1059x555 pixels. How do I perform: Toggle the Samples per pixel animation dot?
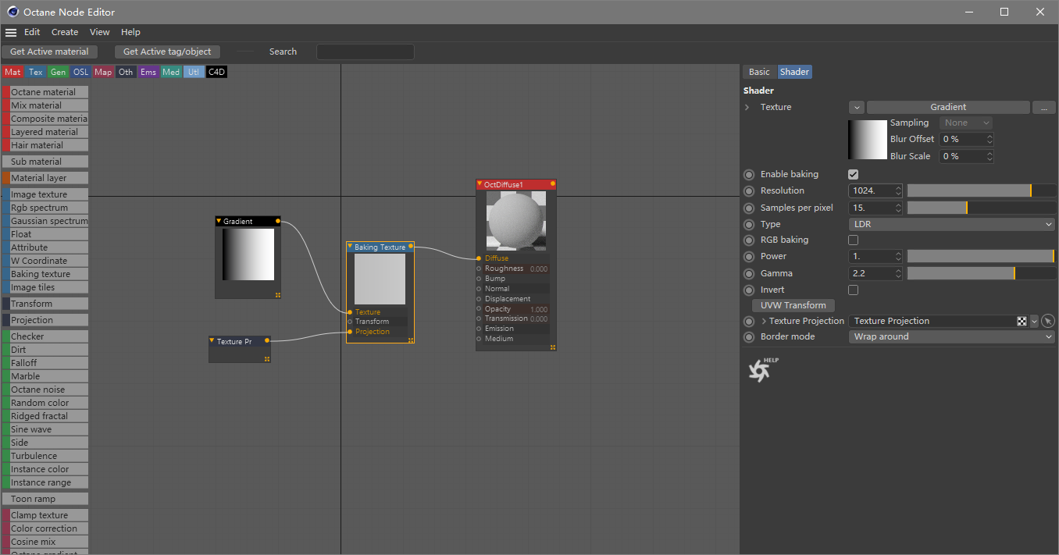(x=749, y=208)
